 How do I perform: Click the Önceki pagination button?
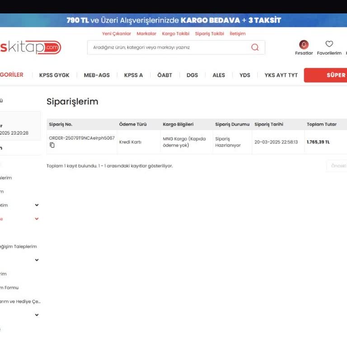tap(337, 166)
